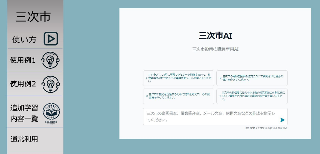
Task: Open the 使い方 sidebar label
Action: 24,39
